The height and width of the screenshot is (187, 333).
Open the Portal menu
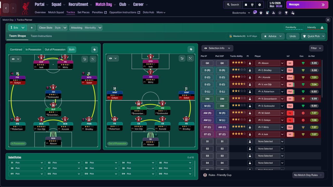42,4
